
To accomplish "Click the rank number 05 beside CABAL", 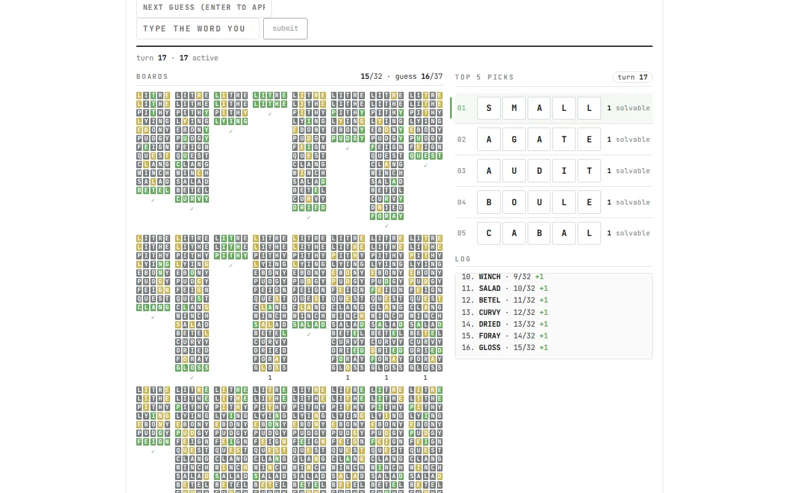I will click(462, 233).
